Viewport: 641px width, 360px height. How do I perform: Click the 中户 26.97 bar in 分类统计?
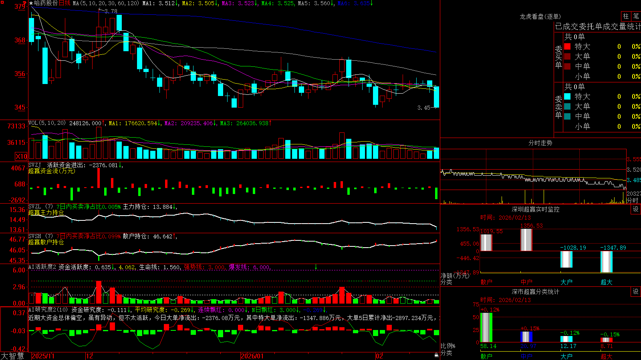pyautogui.click(x=526, y=337)
